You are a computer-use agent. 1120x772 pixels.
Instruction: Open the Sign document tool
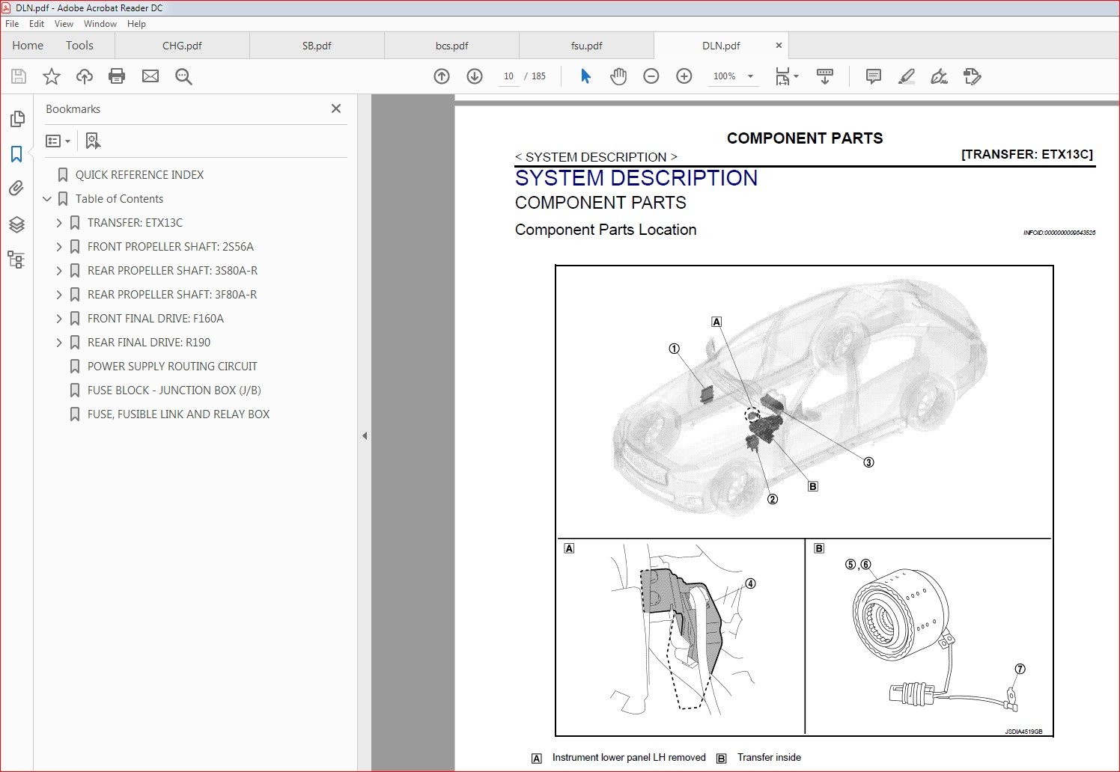[939, 76]
